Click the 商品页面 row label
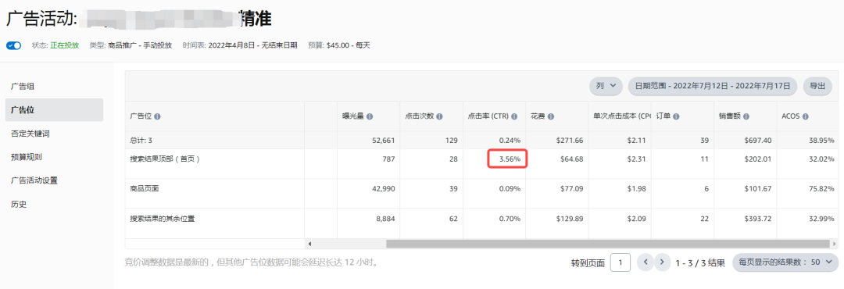844x289 pixels. (145, 189)
